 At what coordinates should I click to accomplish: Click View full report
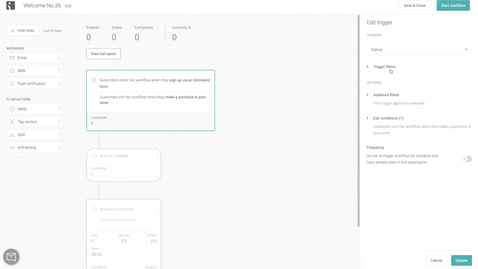103,54
